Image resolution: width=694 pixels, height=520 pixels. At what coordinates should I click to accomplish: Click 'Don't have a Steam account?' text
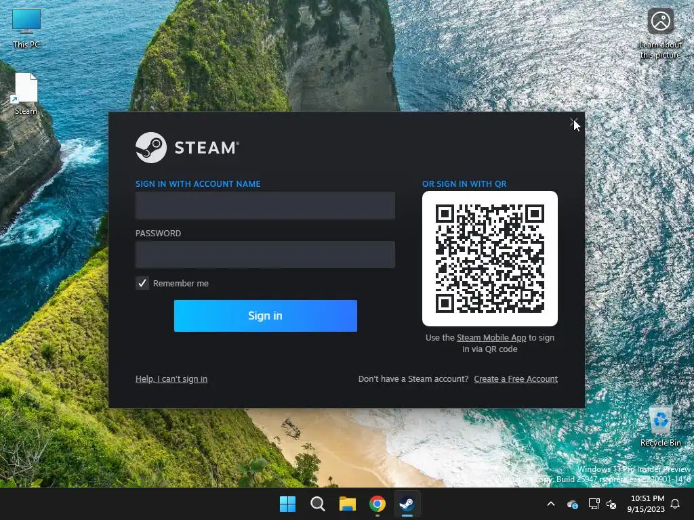point(413,379)
